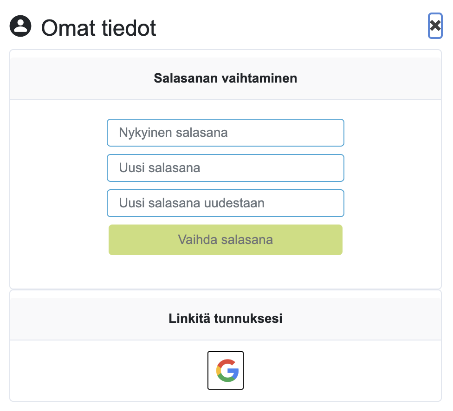Click the Google account link icon
The image size is (453, 411).
tap(226, 370)
